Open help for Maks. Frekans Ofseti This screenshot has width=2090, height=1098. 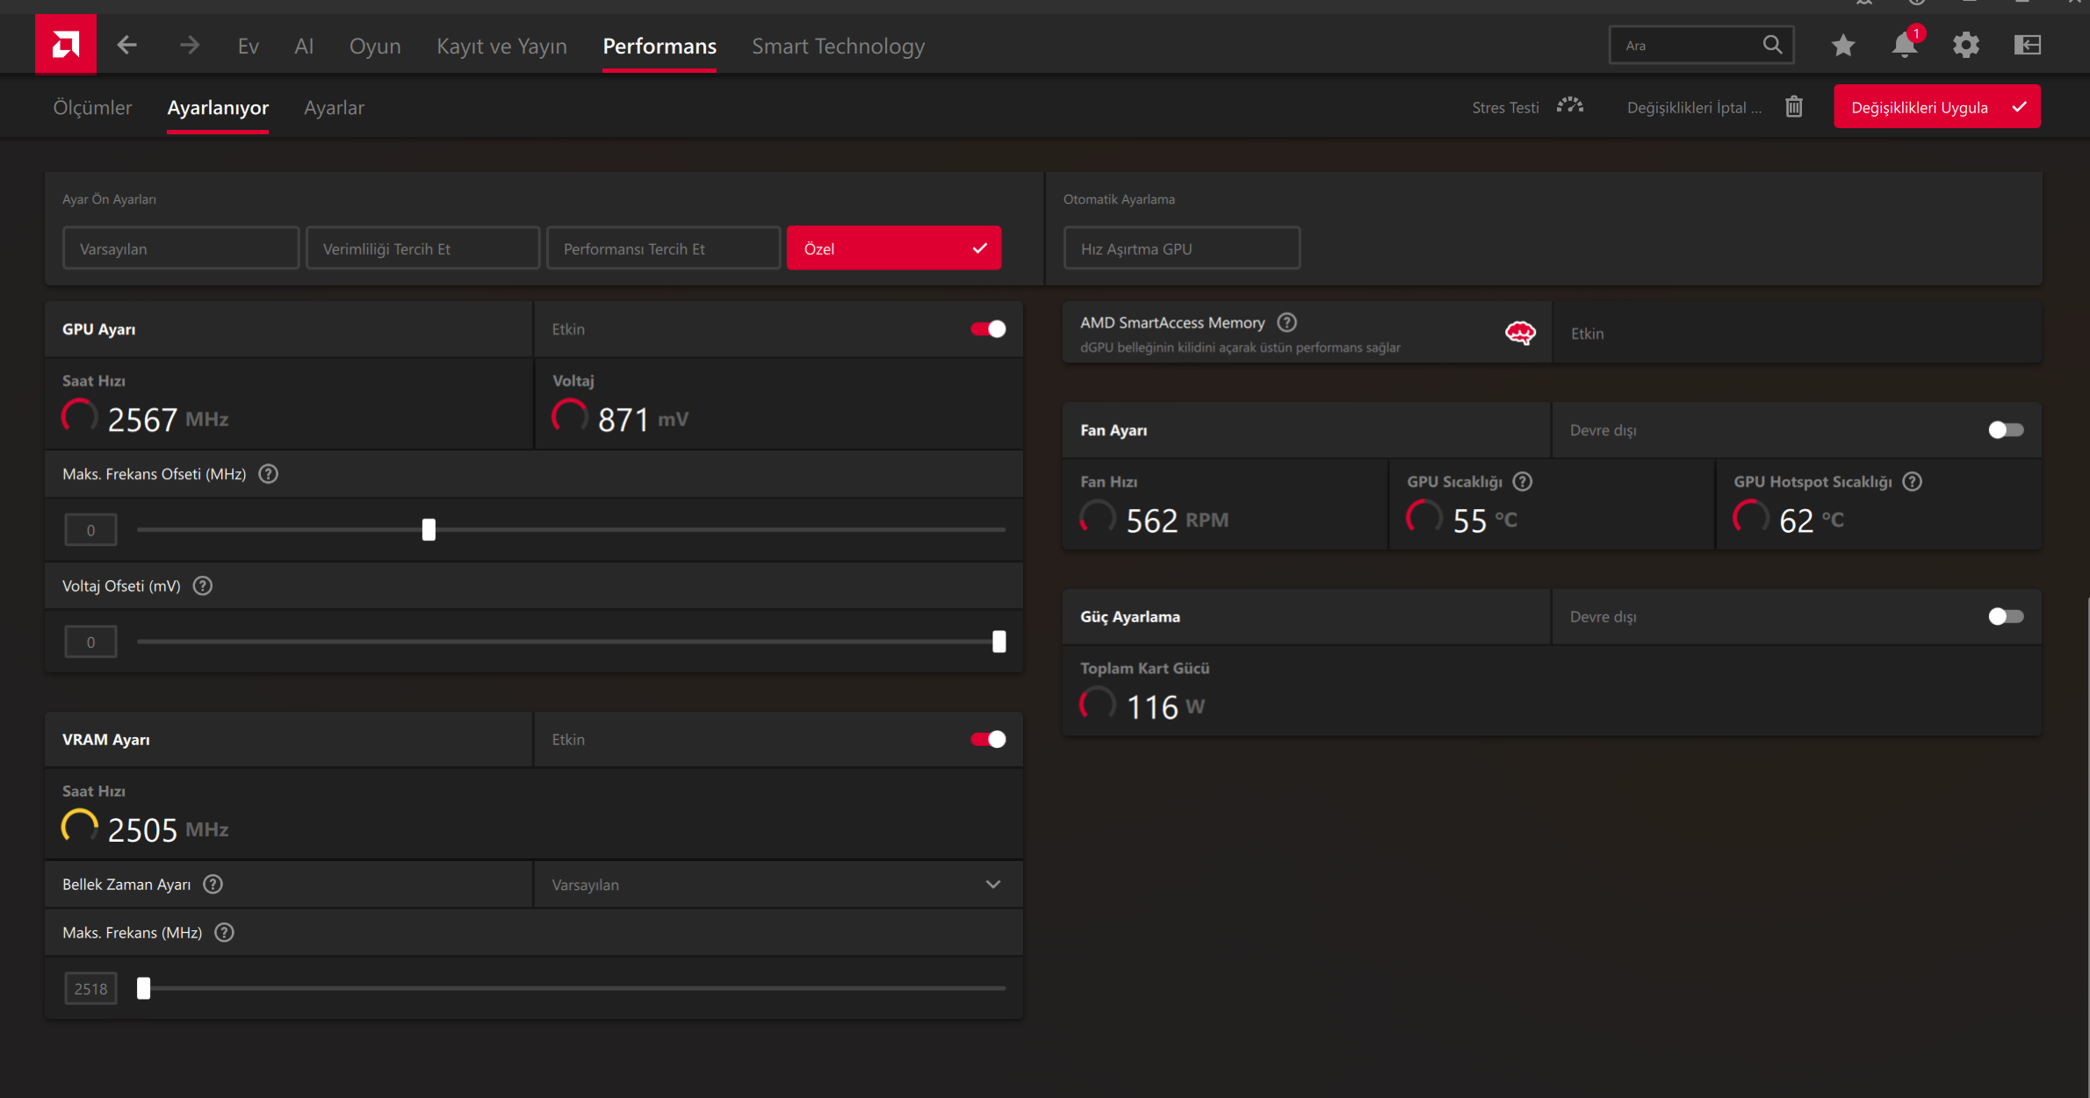[269, 474]
